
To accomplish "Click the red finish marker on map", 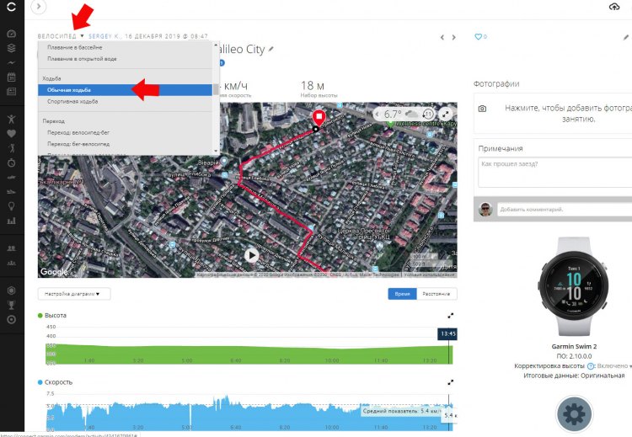I will pos(319,118).
